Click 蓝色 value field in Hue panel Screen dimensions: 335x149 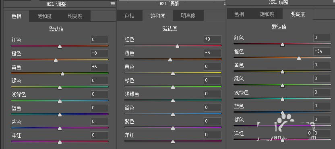[x=99, y=108]
